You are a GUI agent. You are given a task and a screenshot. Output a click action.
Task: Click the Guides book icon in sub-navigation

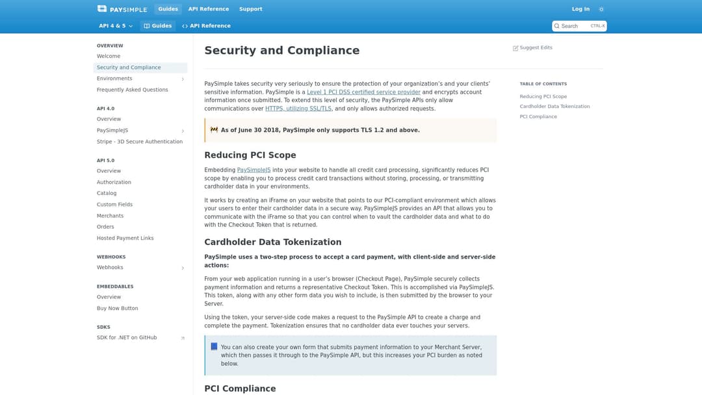(x=147, y=26)
